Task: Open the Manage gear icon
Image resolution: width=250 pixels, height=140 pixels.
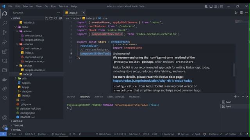Action: coord(5,127)
